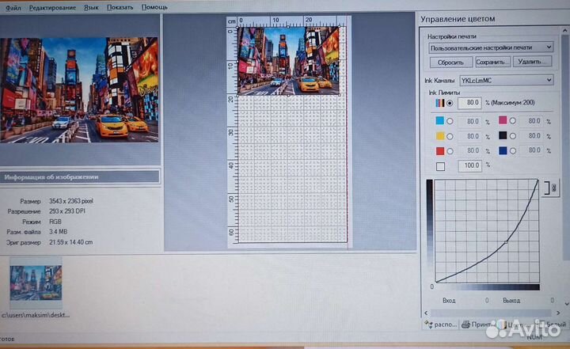Click the control point on the tone curve
Screen dimensions: 570x349
click(506, 243)
